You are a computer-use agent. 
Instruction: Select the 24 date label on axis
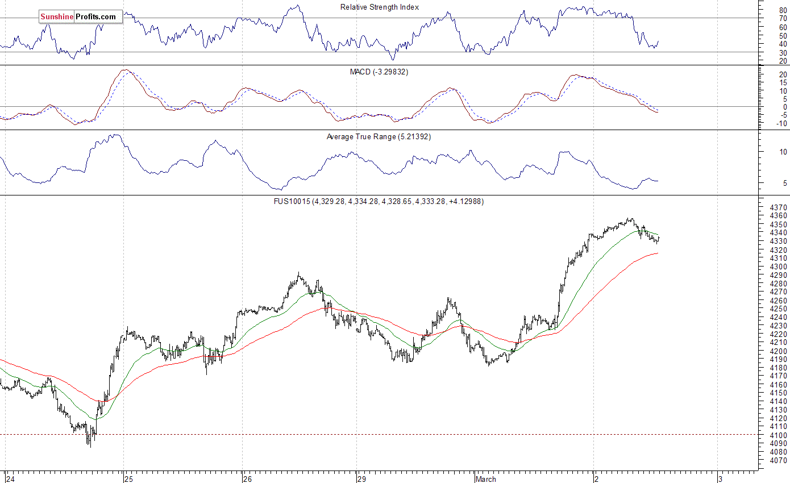[x=11, y=479]
